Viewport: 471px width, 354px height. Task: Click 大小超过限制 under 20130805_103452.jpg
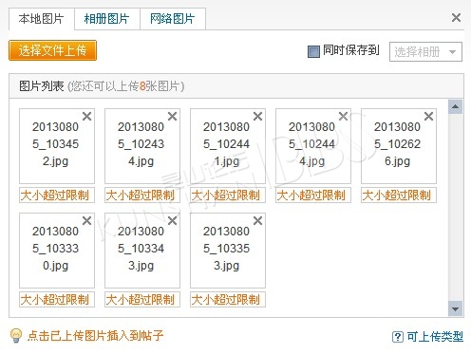[x=57, y=196]
